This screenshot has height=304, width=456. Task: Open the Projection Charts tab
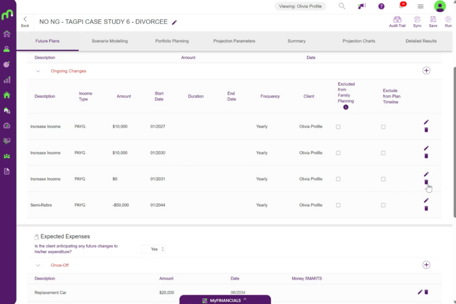(358, 41)
